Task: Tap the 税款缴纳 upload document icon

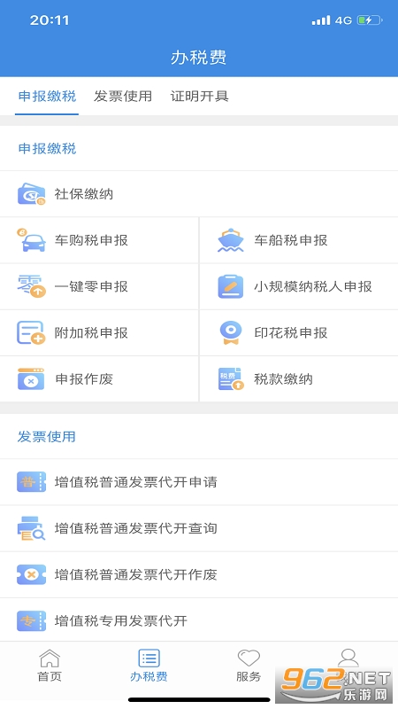Action: [231, 379]
